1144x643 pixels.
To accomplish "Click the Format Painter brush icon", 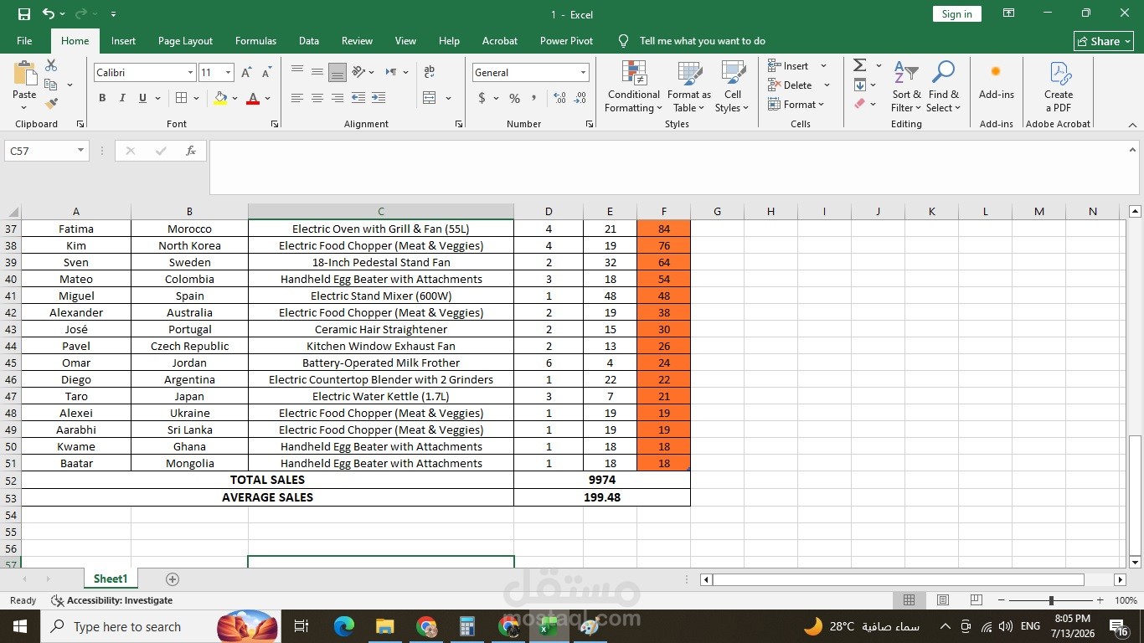I will (x=51, y=104).
